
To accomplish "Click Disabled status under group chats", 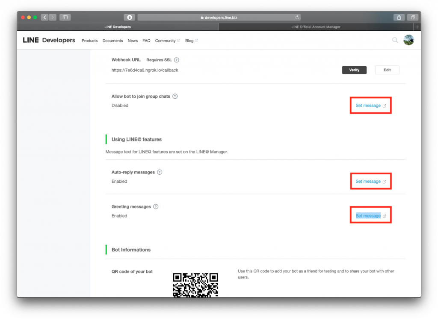I will [120, 106].
